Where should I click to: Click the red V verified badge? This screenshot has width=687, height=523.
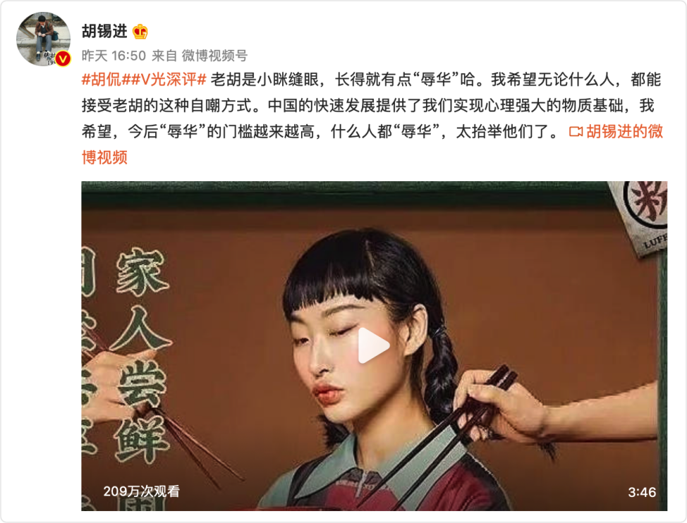click(63, 59)
